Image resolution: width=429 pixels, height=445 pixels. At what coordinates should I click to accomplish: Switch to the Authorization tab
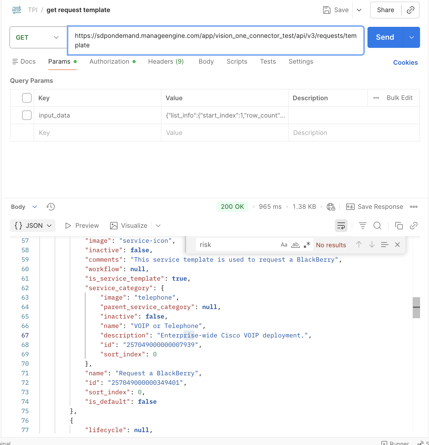coord(109,62)
